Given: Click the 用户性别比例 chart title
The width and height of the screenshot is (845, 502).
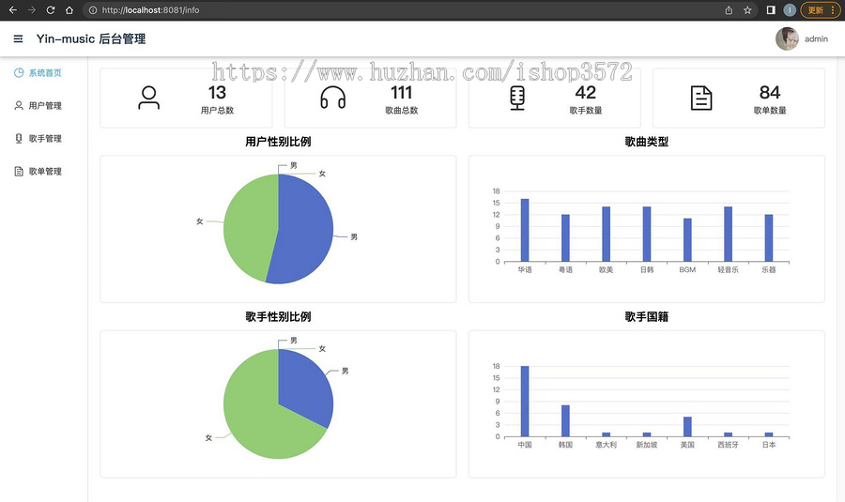Looking at the screenshot, I should [x=278, y=142].
